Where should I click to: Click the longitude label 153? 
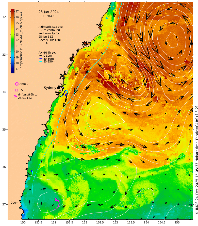pyautogui.click(x=115, y=222)
